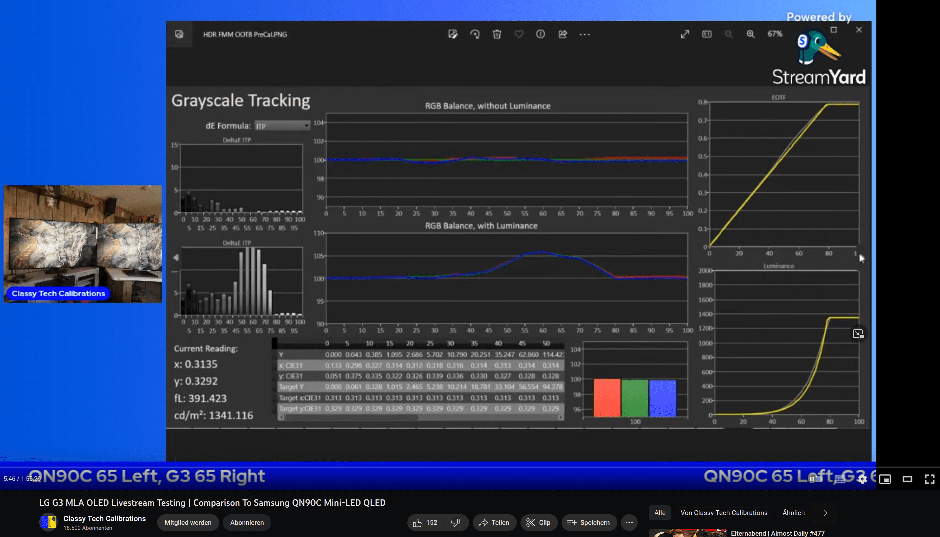Image resolution: width=940 pixels, height=537 pixels.
Task: Click the 1:1 actual size icon
Action: (x=707, y=34)
